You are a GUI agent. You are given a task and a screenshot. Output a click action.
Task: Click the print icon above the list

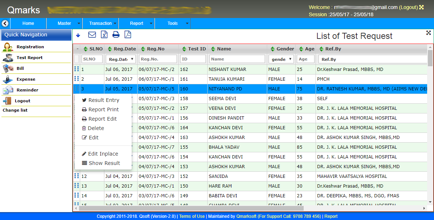click(116, 35)
